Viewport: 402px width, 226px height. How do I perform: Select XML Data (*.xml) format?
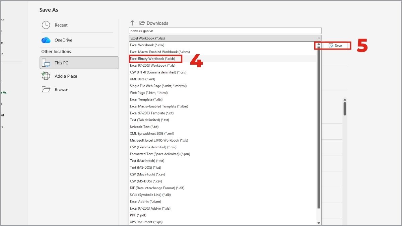click(x=223, y=79)
